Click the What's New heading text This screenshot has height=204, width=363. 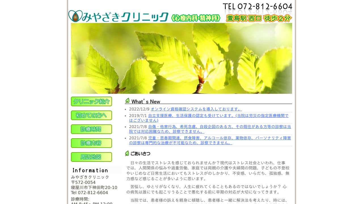point(146,101)
